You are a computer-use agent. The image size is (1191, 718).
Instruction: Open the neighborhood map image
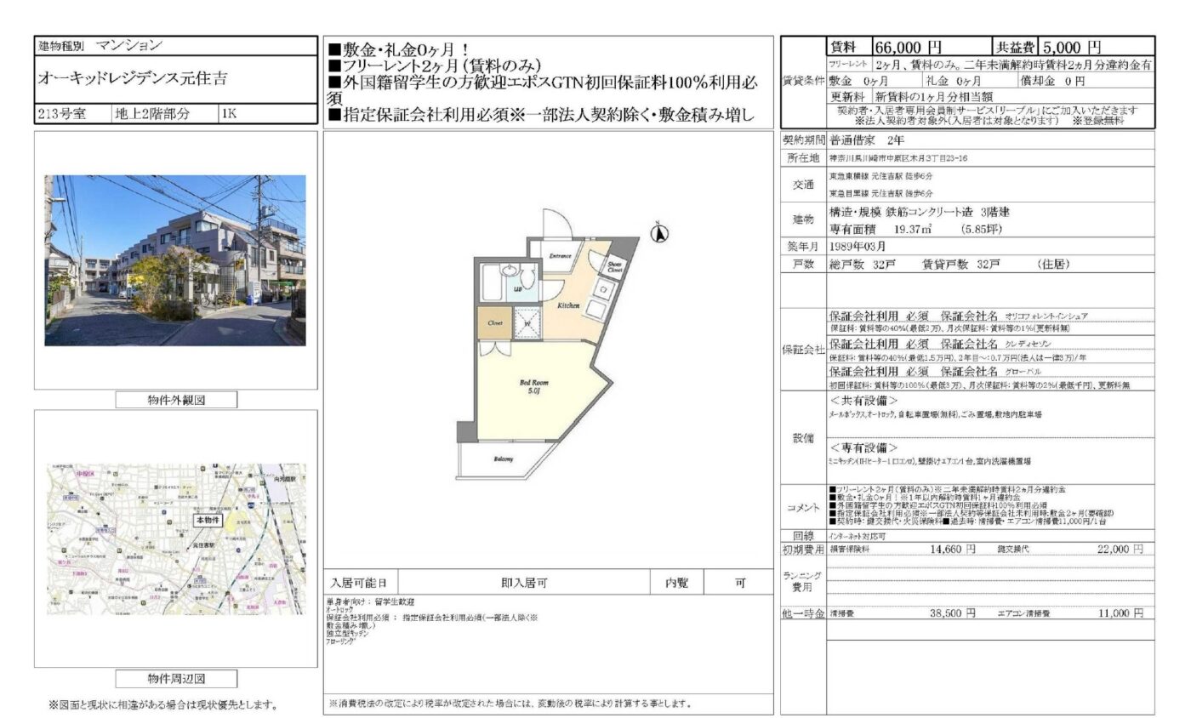tap(175, 539)
